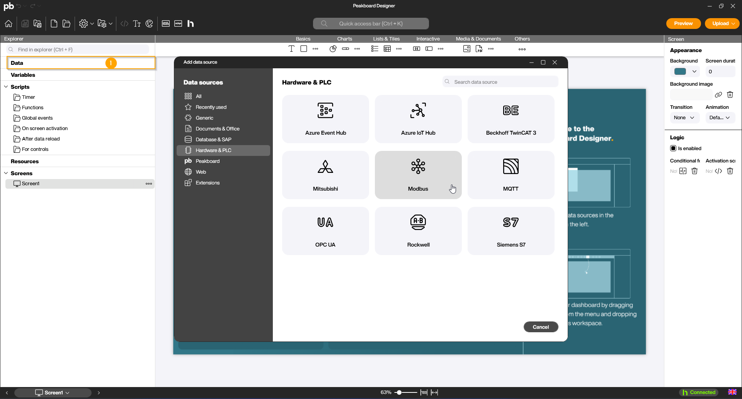
Task: Open the Transition None dropdown
Action: click(x=684, y=118)
